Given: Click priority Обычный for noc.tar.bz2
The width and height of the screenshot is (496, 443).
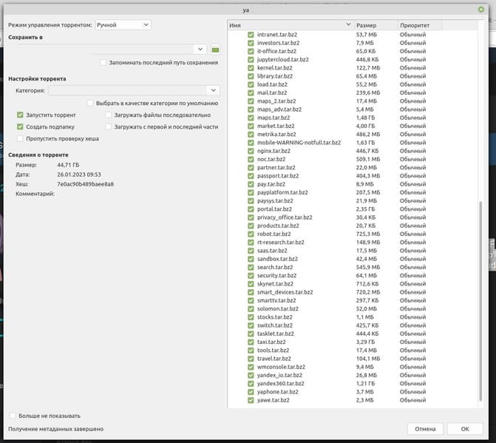Looking at the screenshot, I should (412, 159).
